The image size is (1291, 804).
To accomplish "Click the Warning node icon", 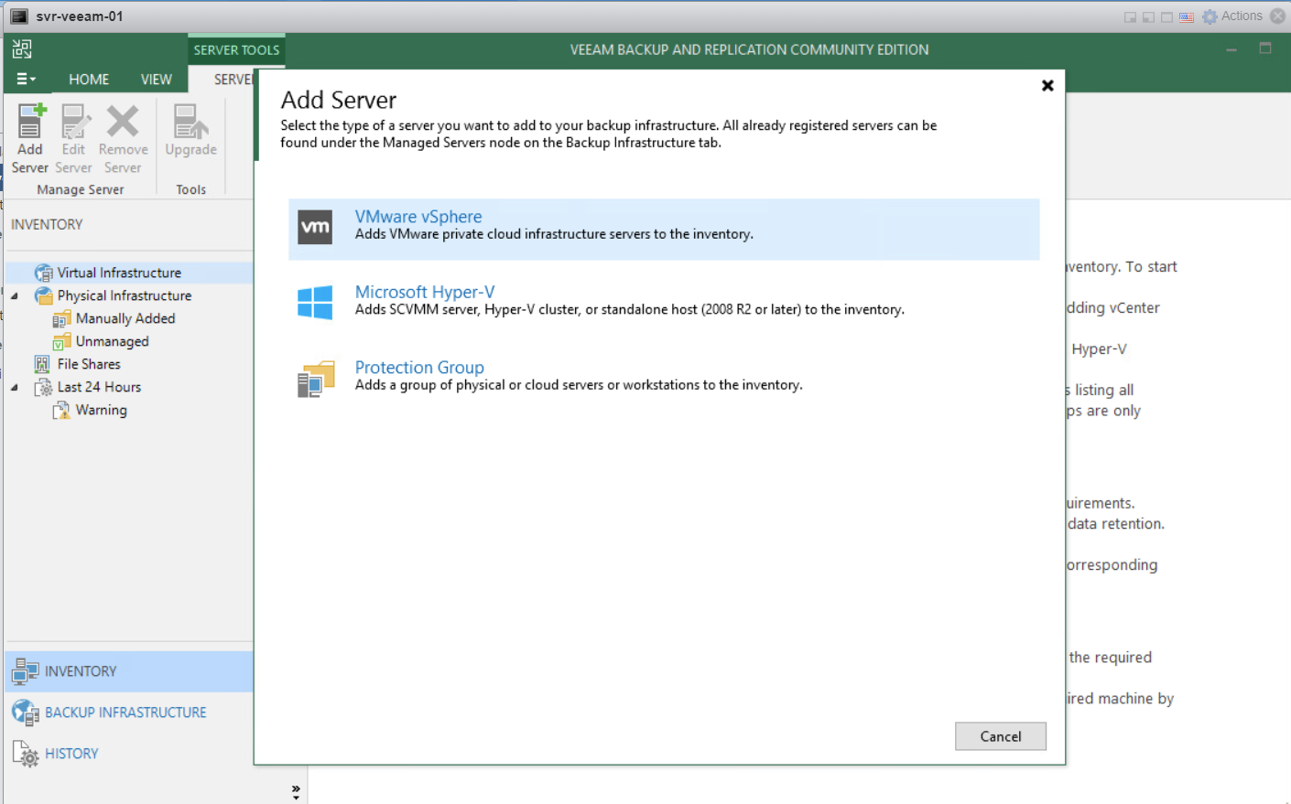I will click(61, 410).
